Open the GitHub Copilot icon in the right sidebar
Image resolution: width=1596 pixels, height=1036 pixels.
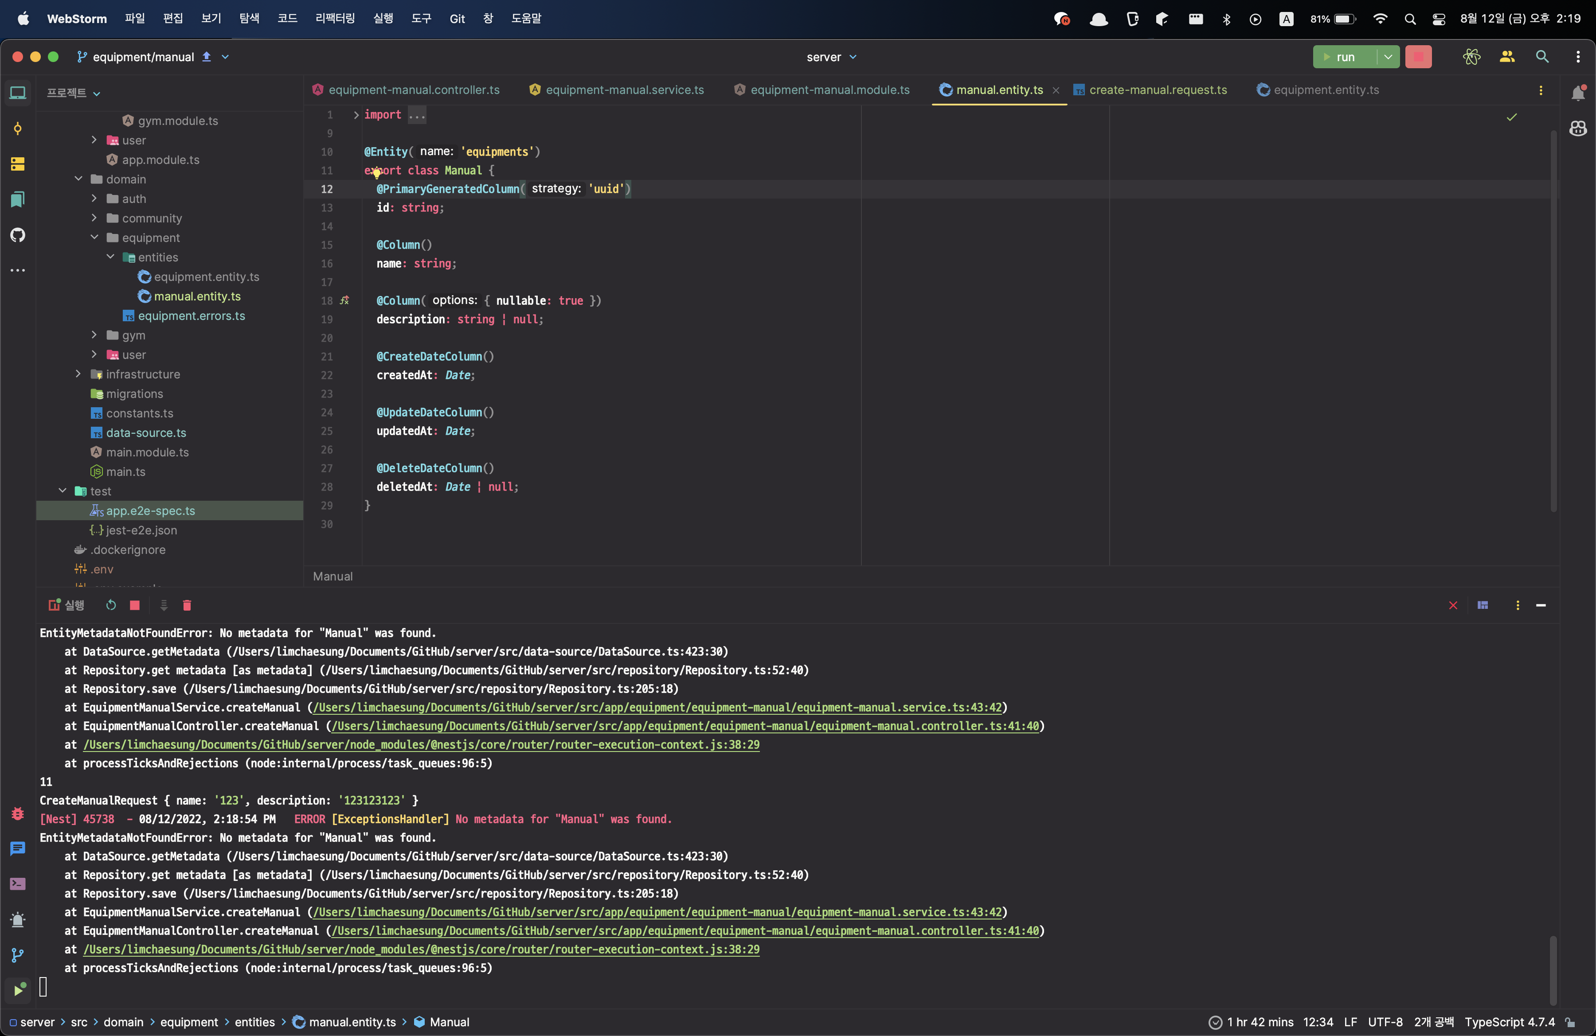1578,129
